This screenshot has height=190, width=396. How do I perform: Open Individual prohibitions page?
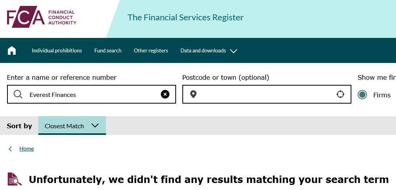[x=57, y=51]
